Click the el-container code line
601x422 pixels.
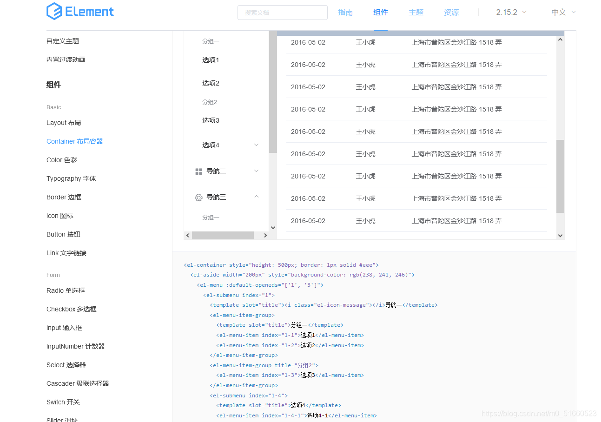pyautogui.click(x=281, y=265)
